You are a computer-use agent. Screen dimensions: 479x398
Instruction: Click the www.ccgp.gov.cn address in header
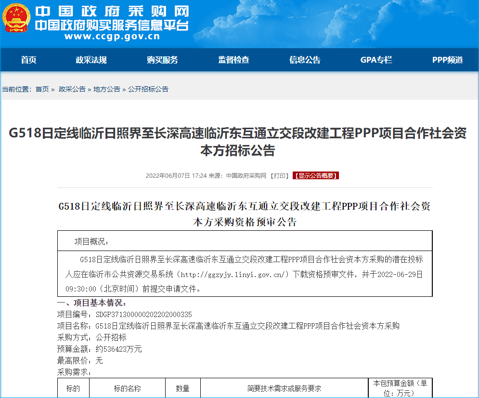point(112,36)
